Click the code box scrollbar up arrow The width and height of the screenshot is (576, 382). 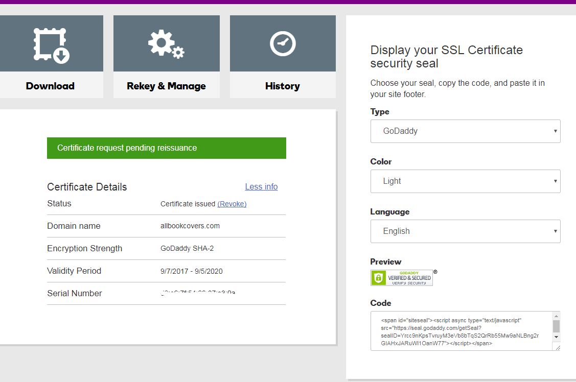tap(556, 316)
